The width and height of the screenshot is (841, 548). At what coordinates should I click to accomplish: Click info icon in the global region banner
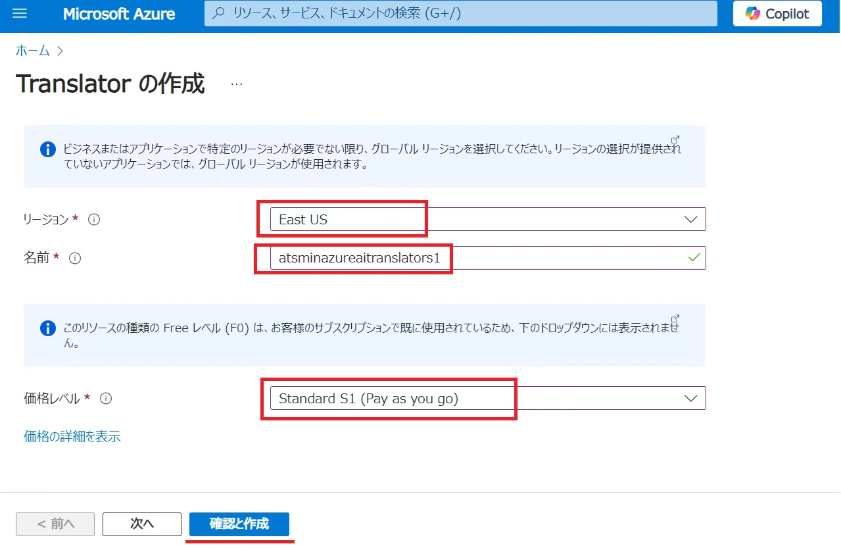point(48,149)
